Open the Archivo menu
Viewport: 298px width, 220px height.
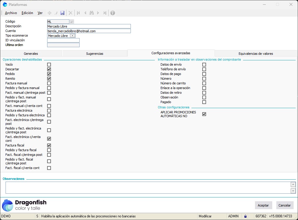[x=11, y=13]
